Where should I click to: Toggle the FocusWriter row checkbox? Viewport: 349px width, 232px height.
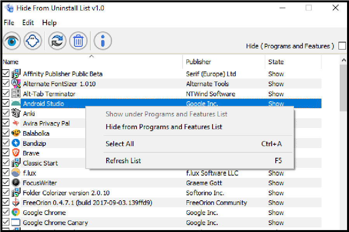coord(6,183)
